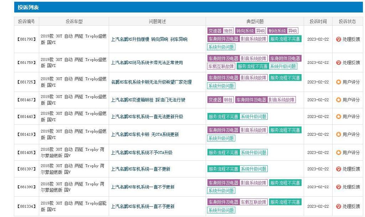Image resolution: width=365 pixels, height=217 pixels.
Task: Click the 投诉状态 column header
Action: (x=347, y=21)
